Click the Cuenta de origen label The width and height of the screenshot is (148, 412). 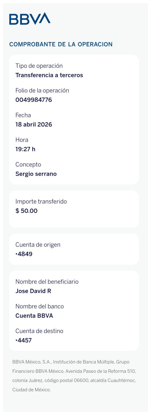click(x=38, y=245)
